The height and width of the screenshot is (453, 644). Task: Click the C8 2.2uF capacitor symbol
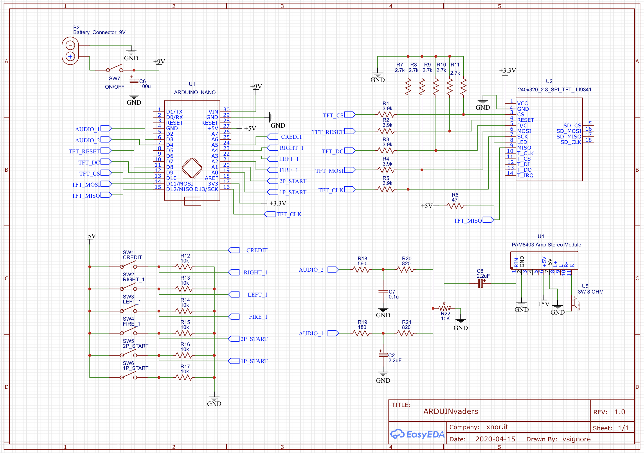(481, 283)
